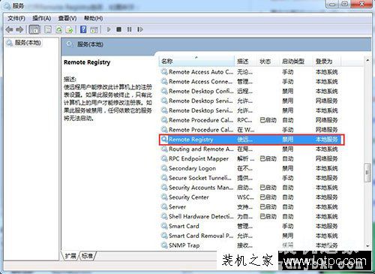Screen dimensions: 375x274
Task: Click the gear icon beside Remote Access Auto C...
Action: point(164,72)
